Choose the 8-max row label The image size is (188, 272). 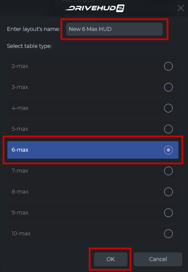20,192
